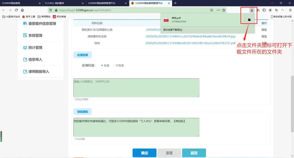Screen dimensions: 294x158
Task: Open 常用网址 bookmark folder
Action: coord(44,17)
